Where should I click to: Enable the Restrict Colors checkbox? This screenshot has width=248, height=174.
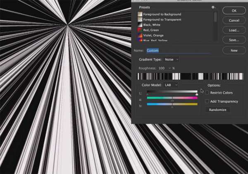(x=207, y=93)
